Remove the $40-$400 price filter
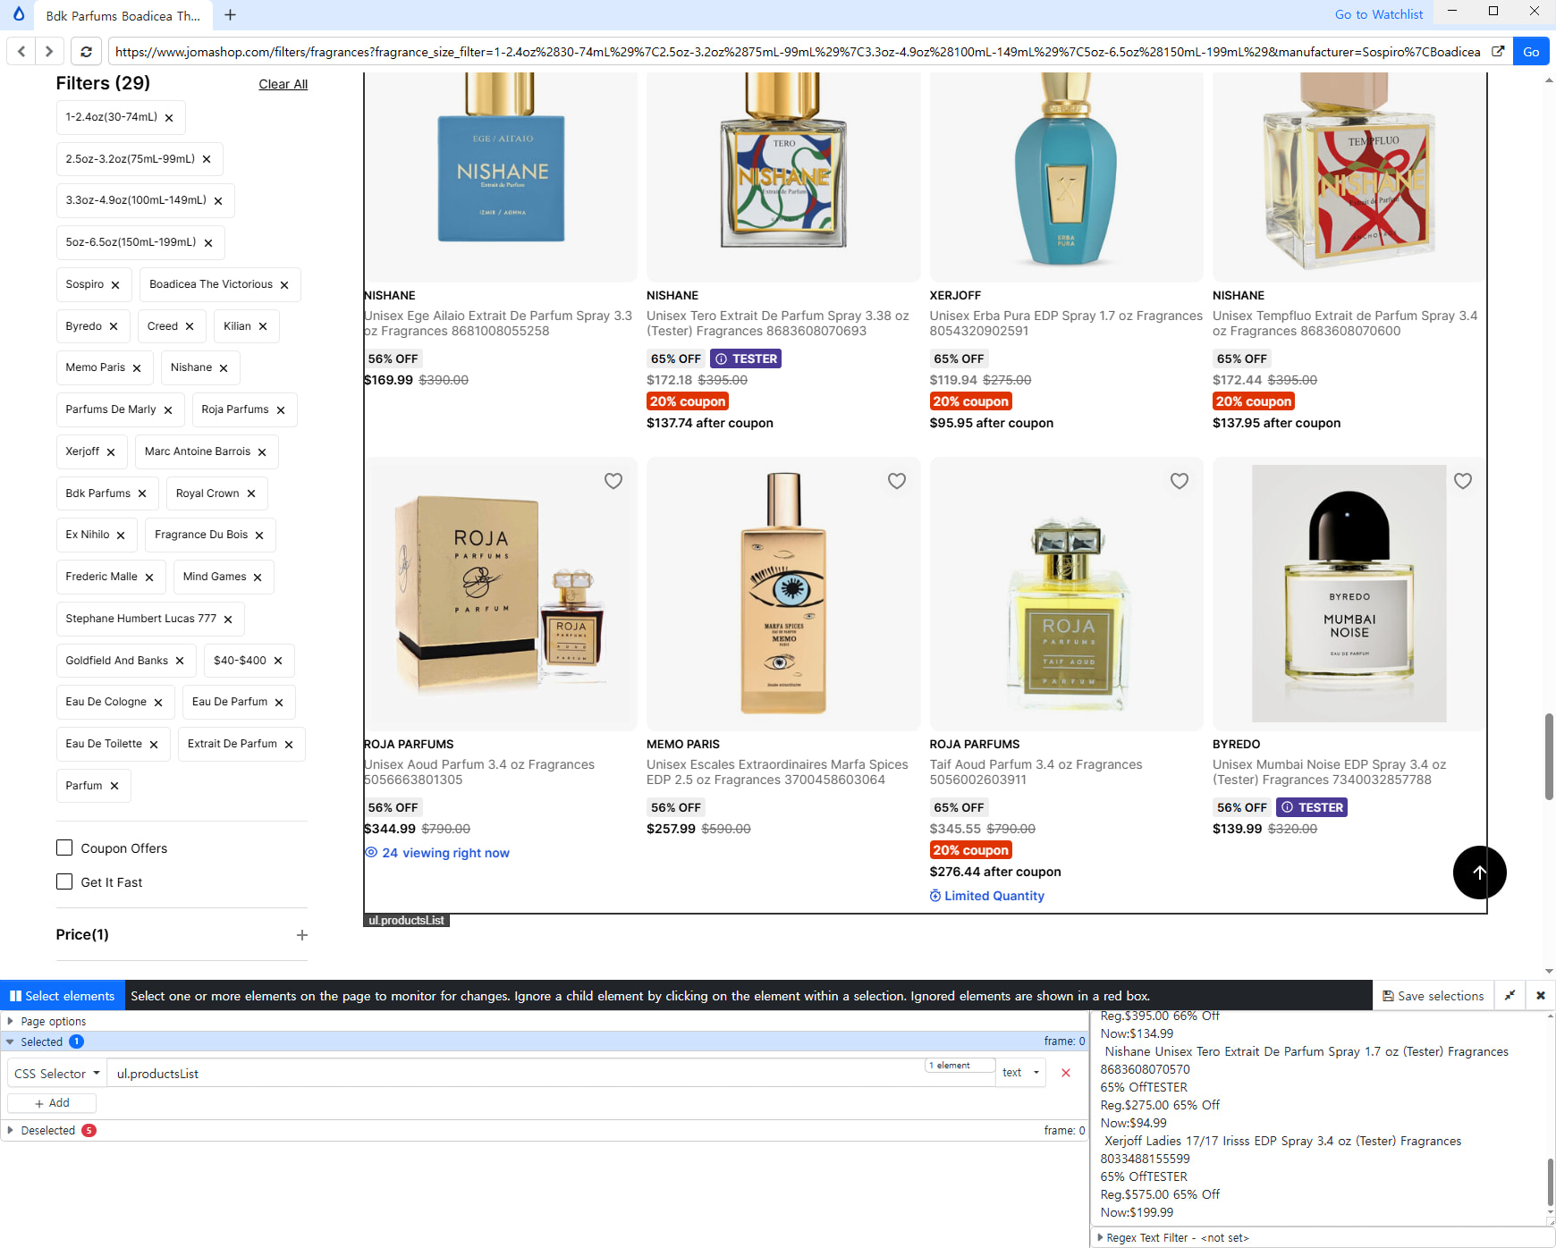This screenshot has width=1556, height=1248. point(278,661)
